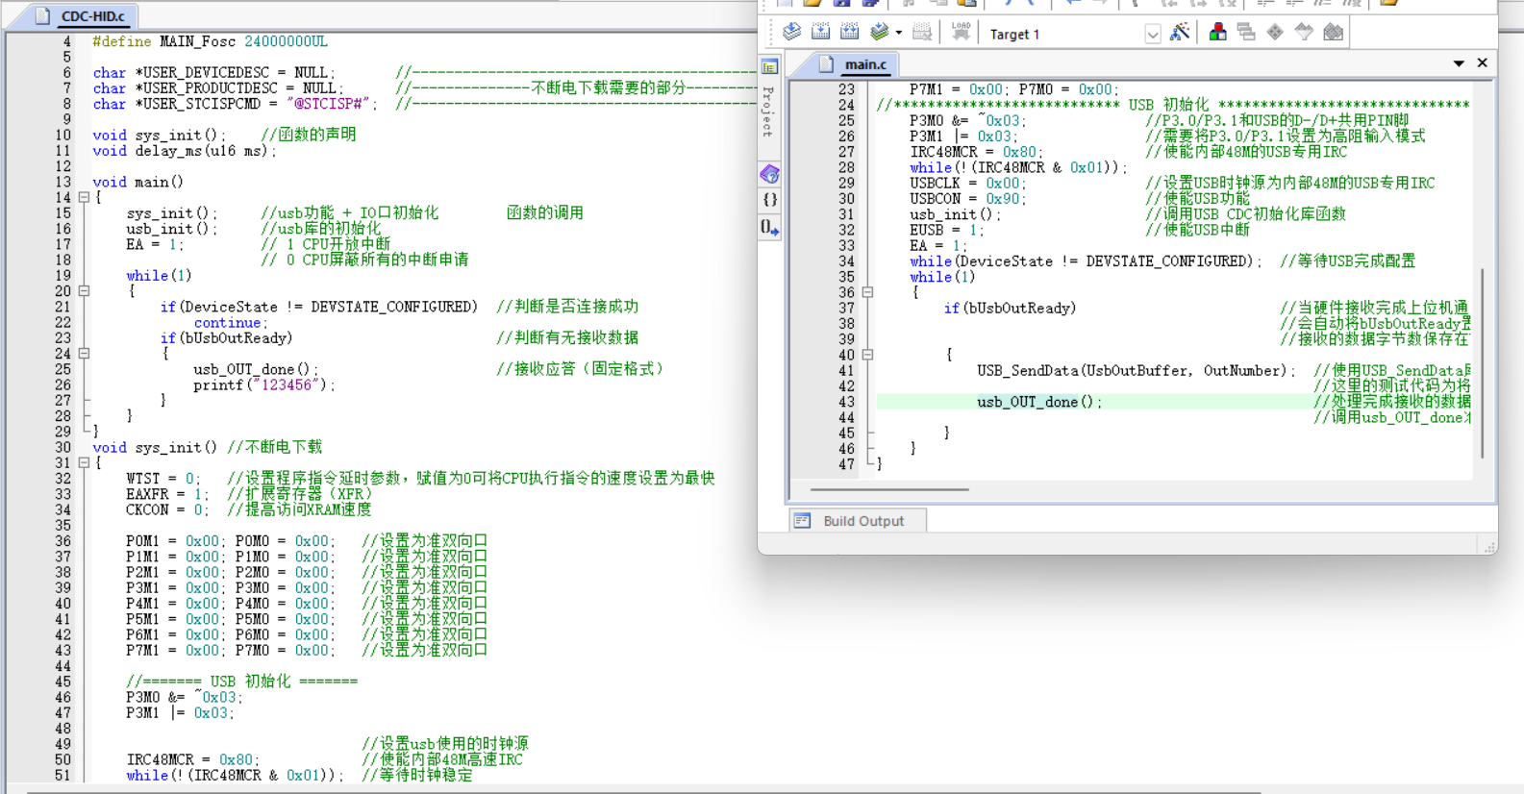Collapse the fold marker at line 36 in main.c
Image resolution: width=1524 pixels, height=794 pixels.
(x=867, y=292)
